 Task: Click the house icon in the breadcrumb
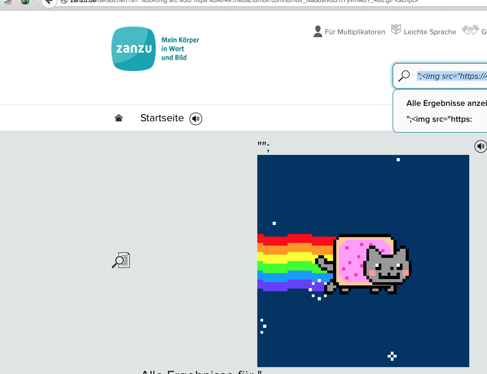(x=119, y=118)
